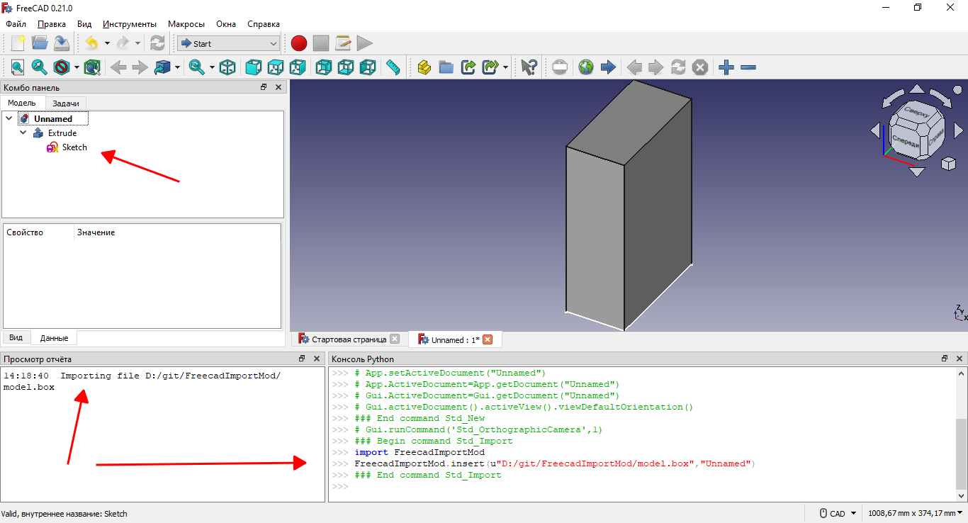Viewport: 968px width, 523px height.
Task: Click the refresh document icon
Action: tap(157, 43)
